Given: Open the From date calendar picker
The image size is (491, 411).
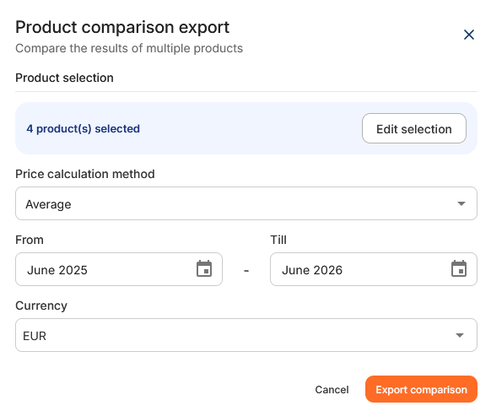Looking at the screenshot, I should (x=204, y=268).
